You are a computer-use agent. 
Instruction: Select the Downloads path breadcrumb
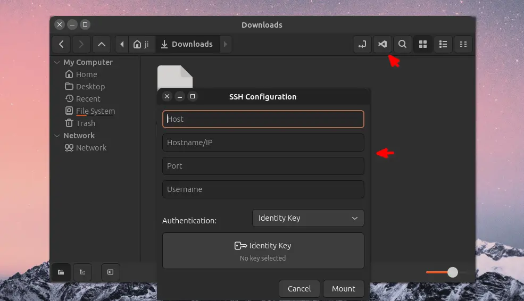tap(186, 44)
